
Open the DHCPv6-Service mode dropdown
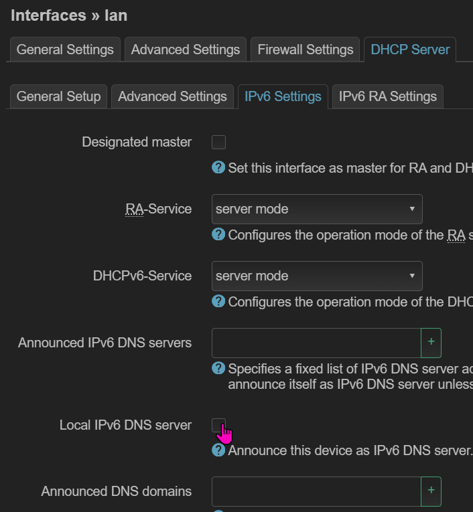pos(317,276)
